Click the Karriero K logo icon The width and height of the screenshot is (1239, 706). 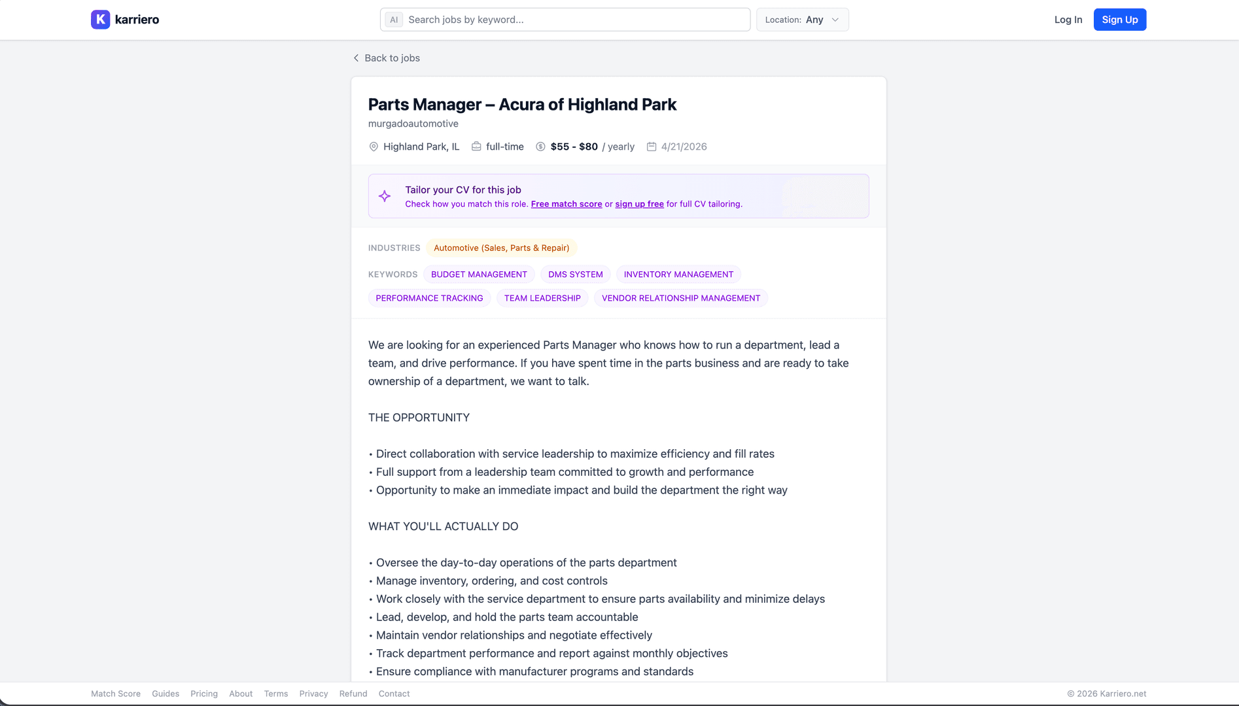tap(100, 20)
